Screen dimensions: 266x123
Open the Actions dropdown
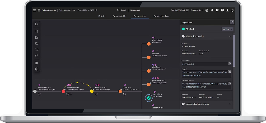[x=227, y=29]
